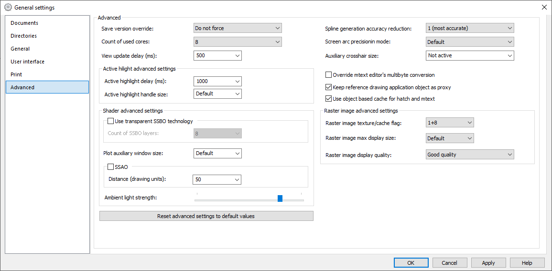Open Save version override dropdown
This screenshot has height=271, width=552.
[238, 28]
